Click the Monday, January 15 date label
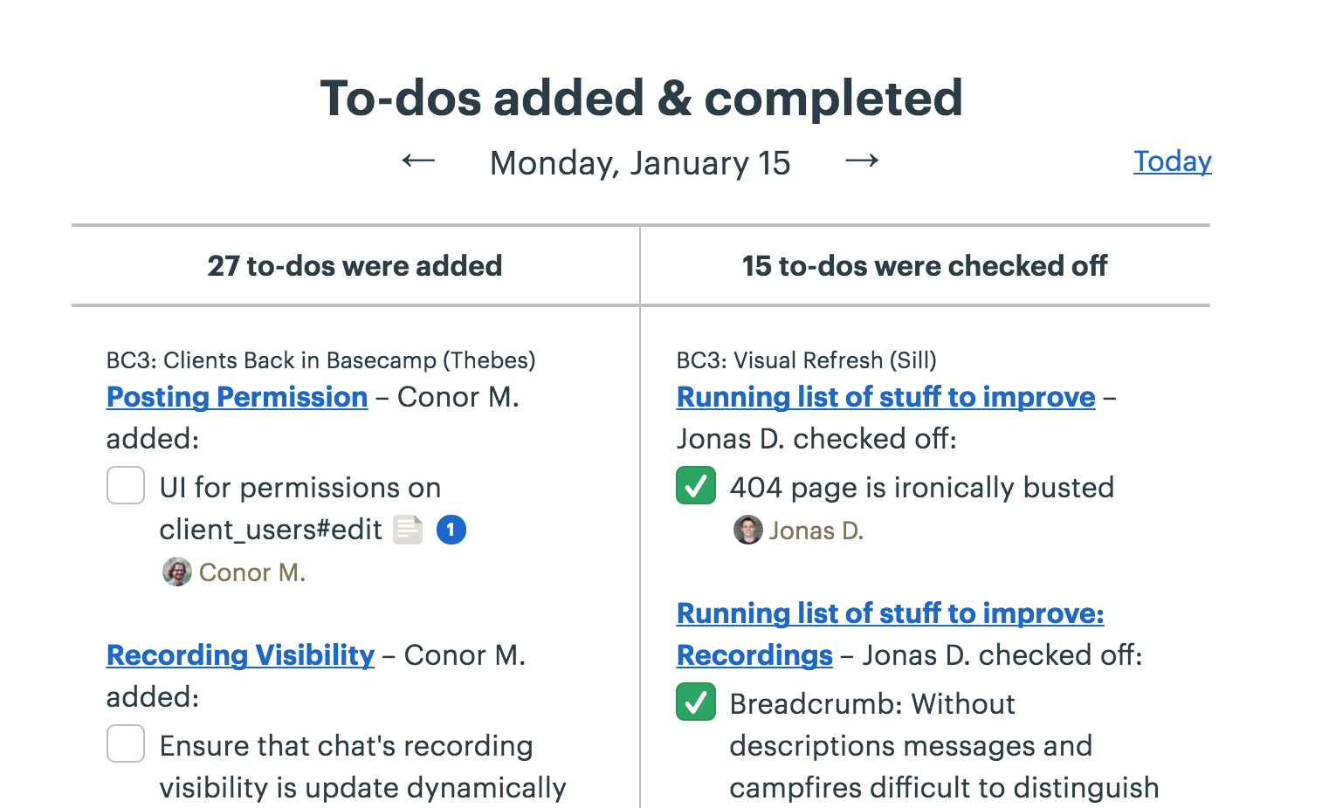Screen dimensions: 1322x808 click(640, 163)
